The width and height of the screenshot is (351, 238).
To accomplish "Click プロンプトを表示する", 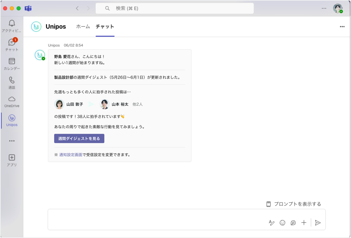I will tap(297, 204).
